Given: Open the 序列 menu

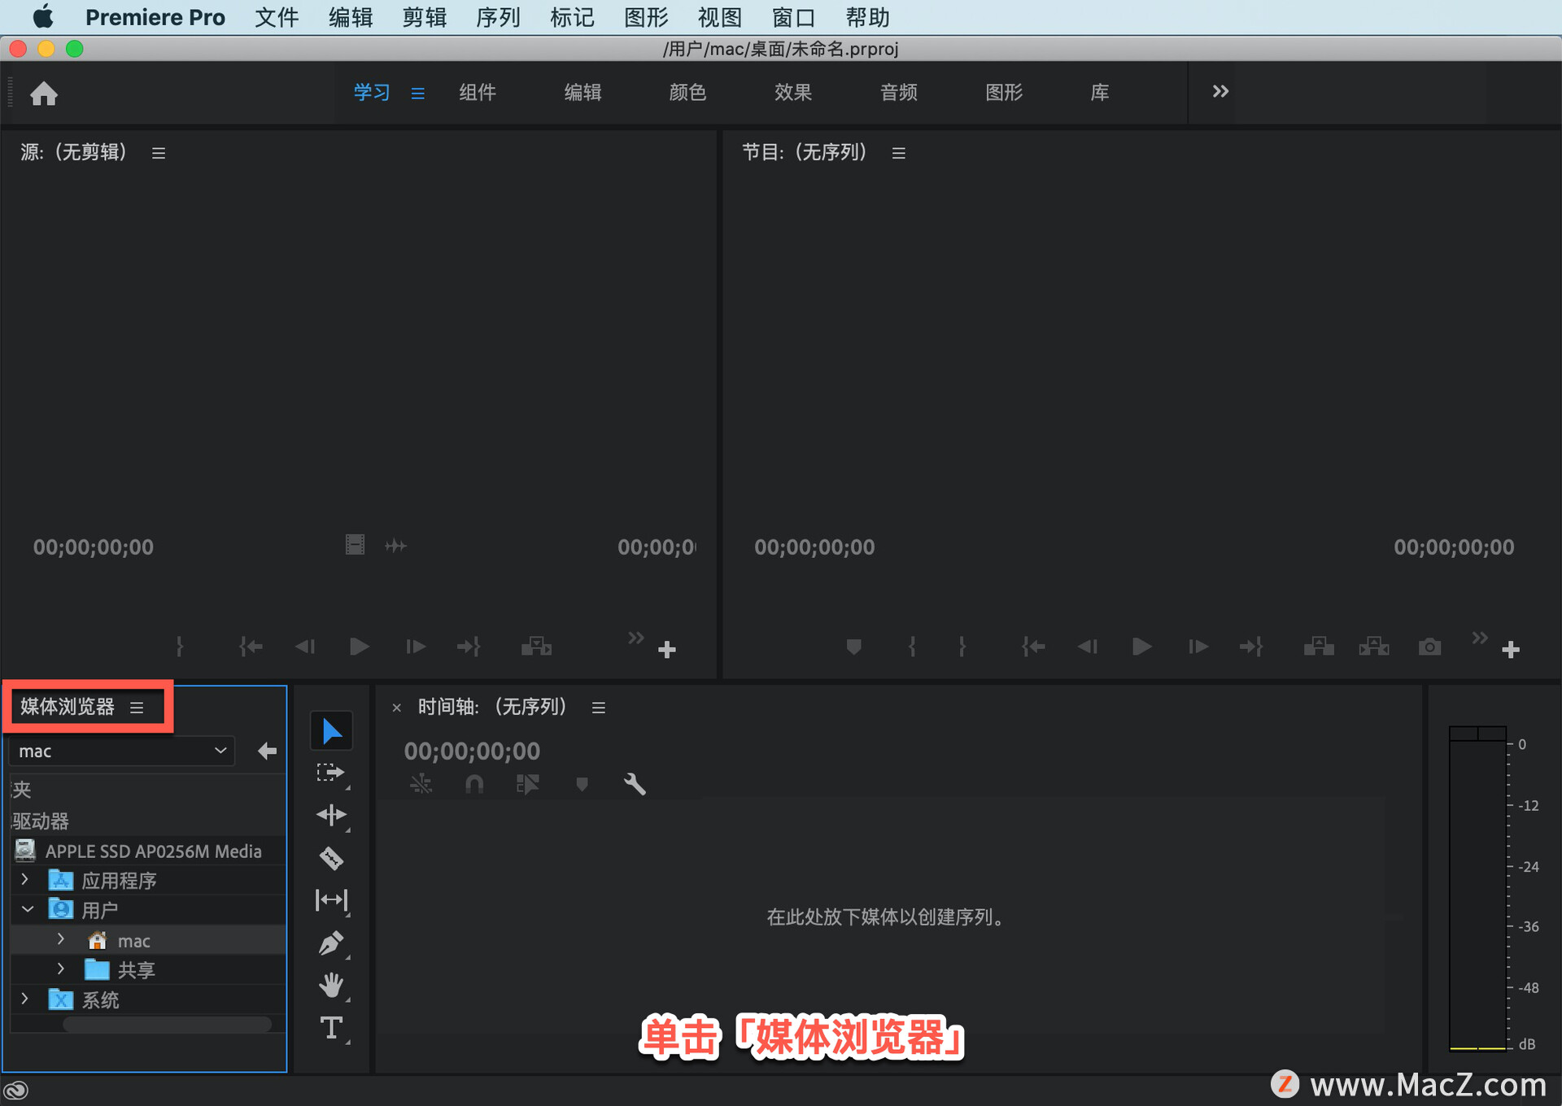Looking at the screenshot, I should pos(497,17).
